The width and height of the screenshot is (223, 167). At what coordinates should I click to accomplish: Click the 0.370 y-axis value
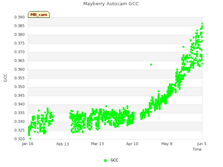[20, 52]
